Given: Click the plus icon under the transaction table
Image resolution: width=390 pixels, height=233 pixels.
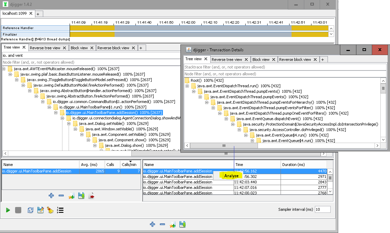Looking at the screenshot, I should (51, 196).
